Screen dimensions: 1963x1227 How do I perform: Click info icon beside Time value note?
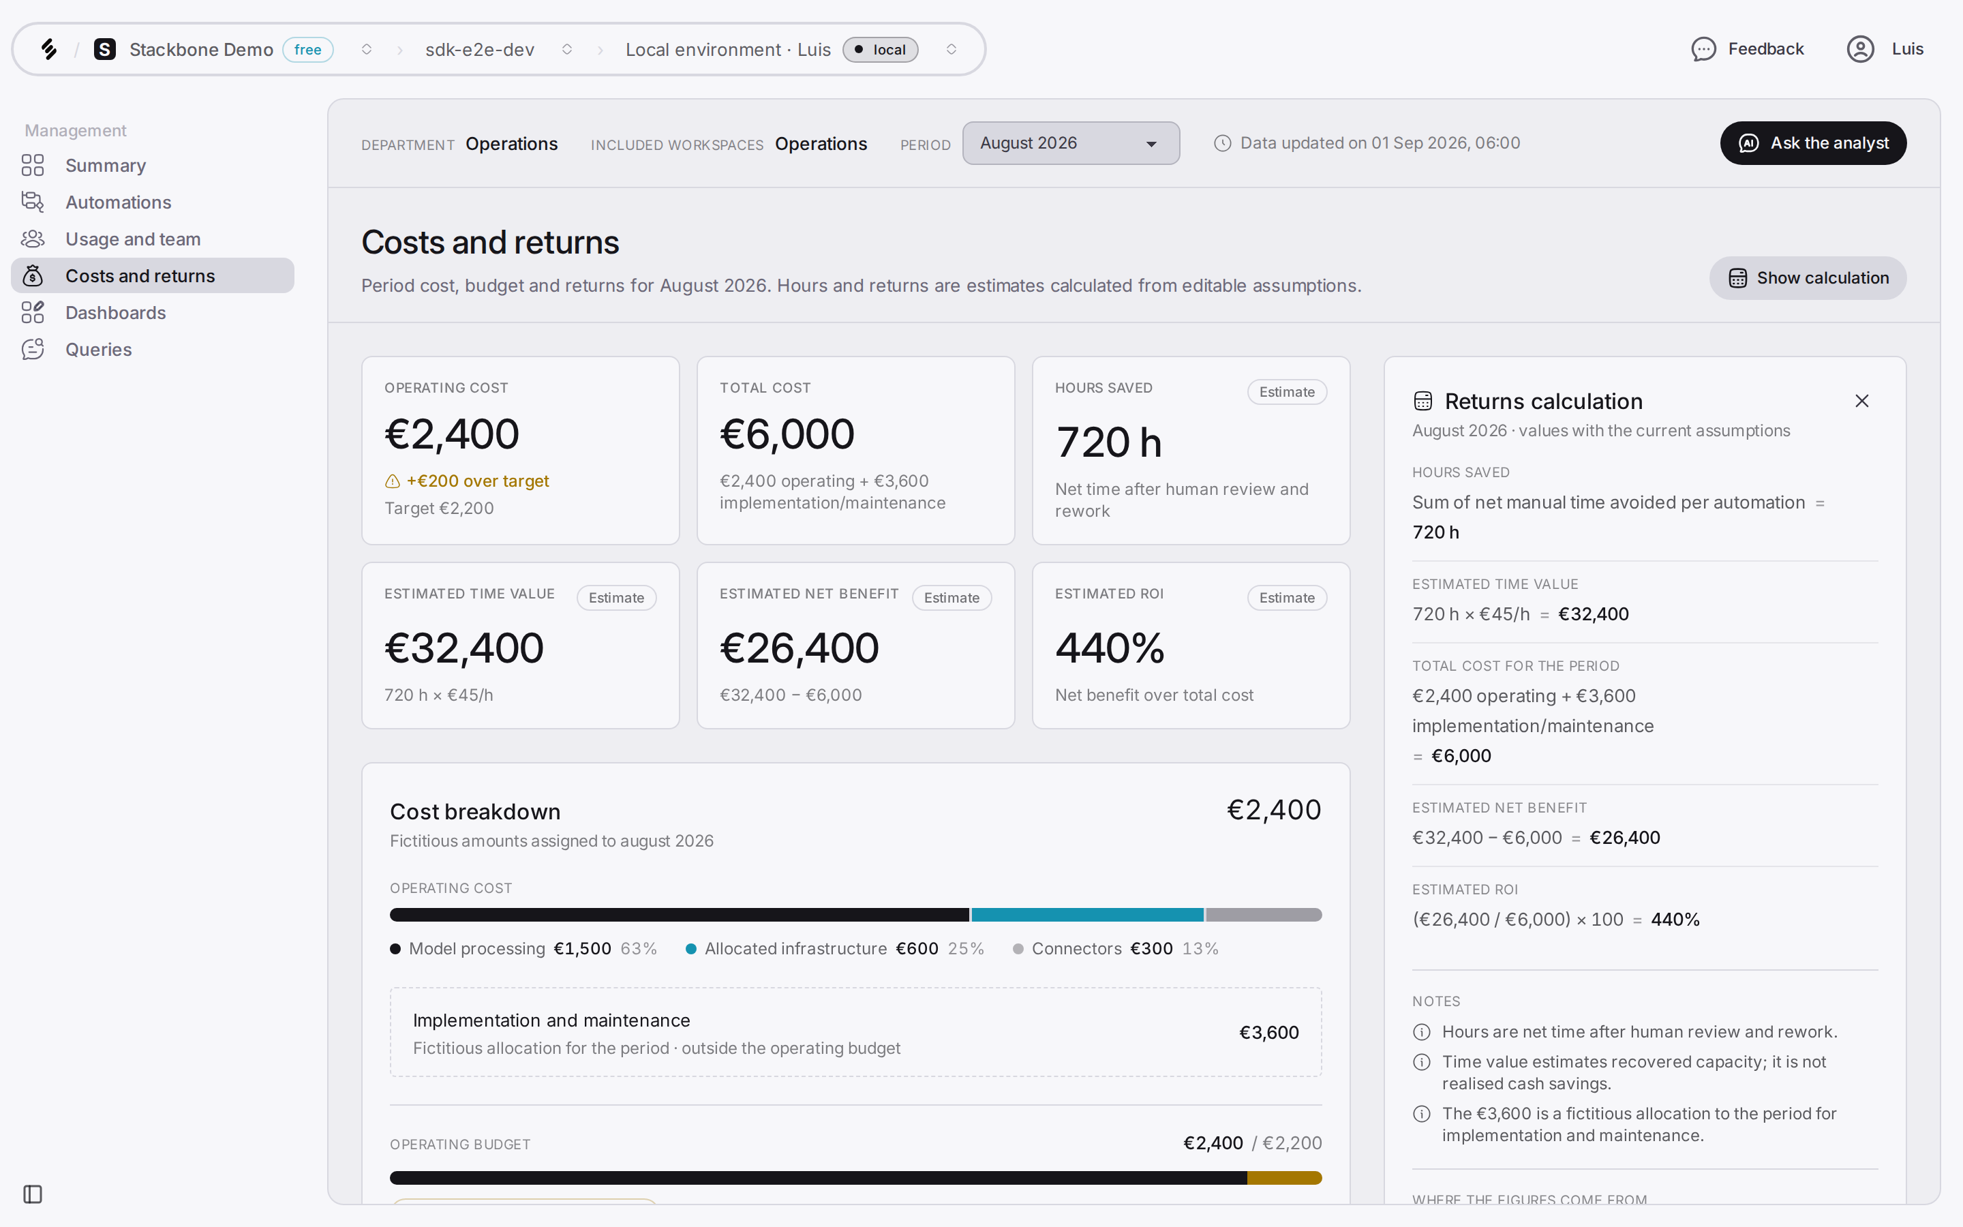[x=1421, y=1062]
